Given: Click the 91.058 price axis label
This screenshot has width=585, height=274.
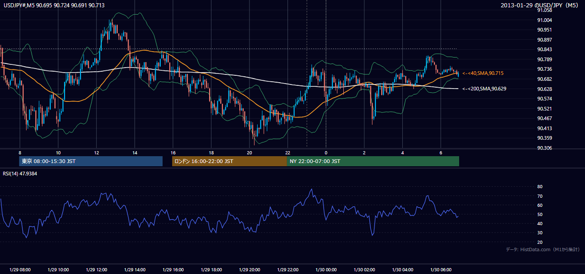Looking at the screenshot, I should 545,10.
